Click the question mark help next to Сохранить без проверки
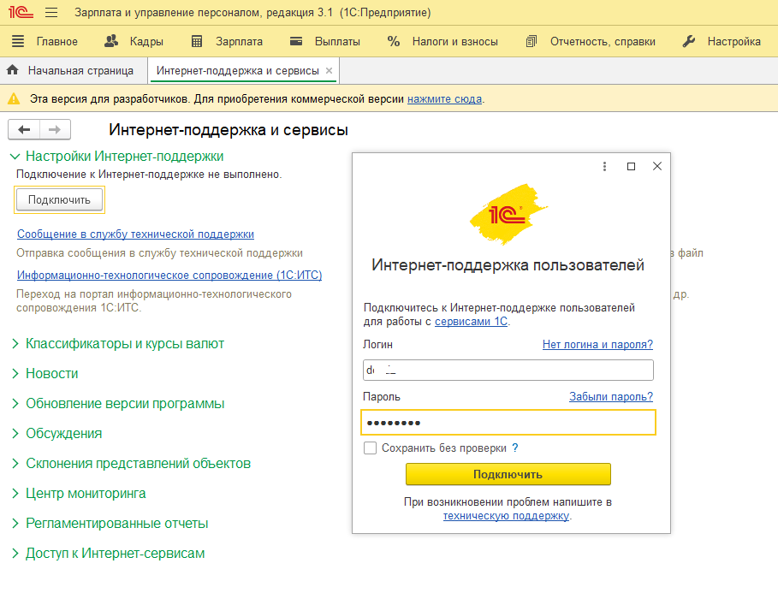Screen dimensions: 778x593 515,448
